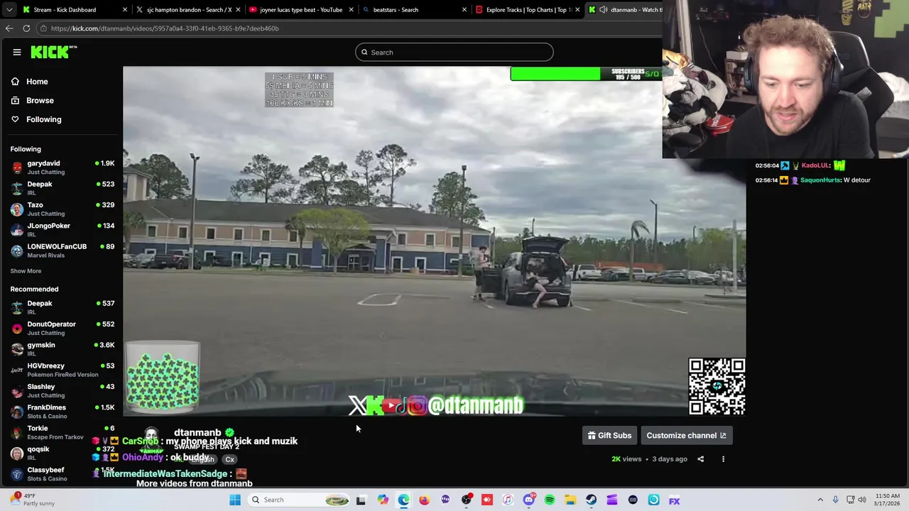Close the Stream - Kick Dashboard tab
The image size is (909, 511).
tap(125, 10)
